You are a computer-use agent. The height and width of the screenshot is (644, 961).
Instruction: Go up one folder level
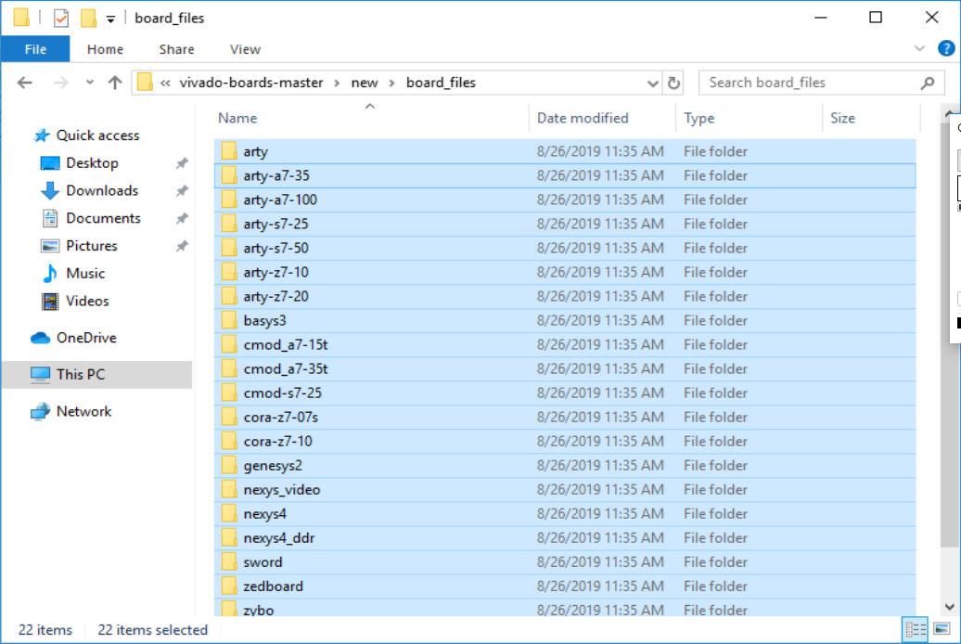115,83
